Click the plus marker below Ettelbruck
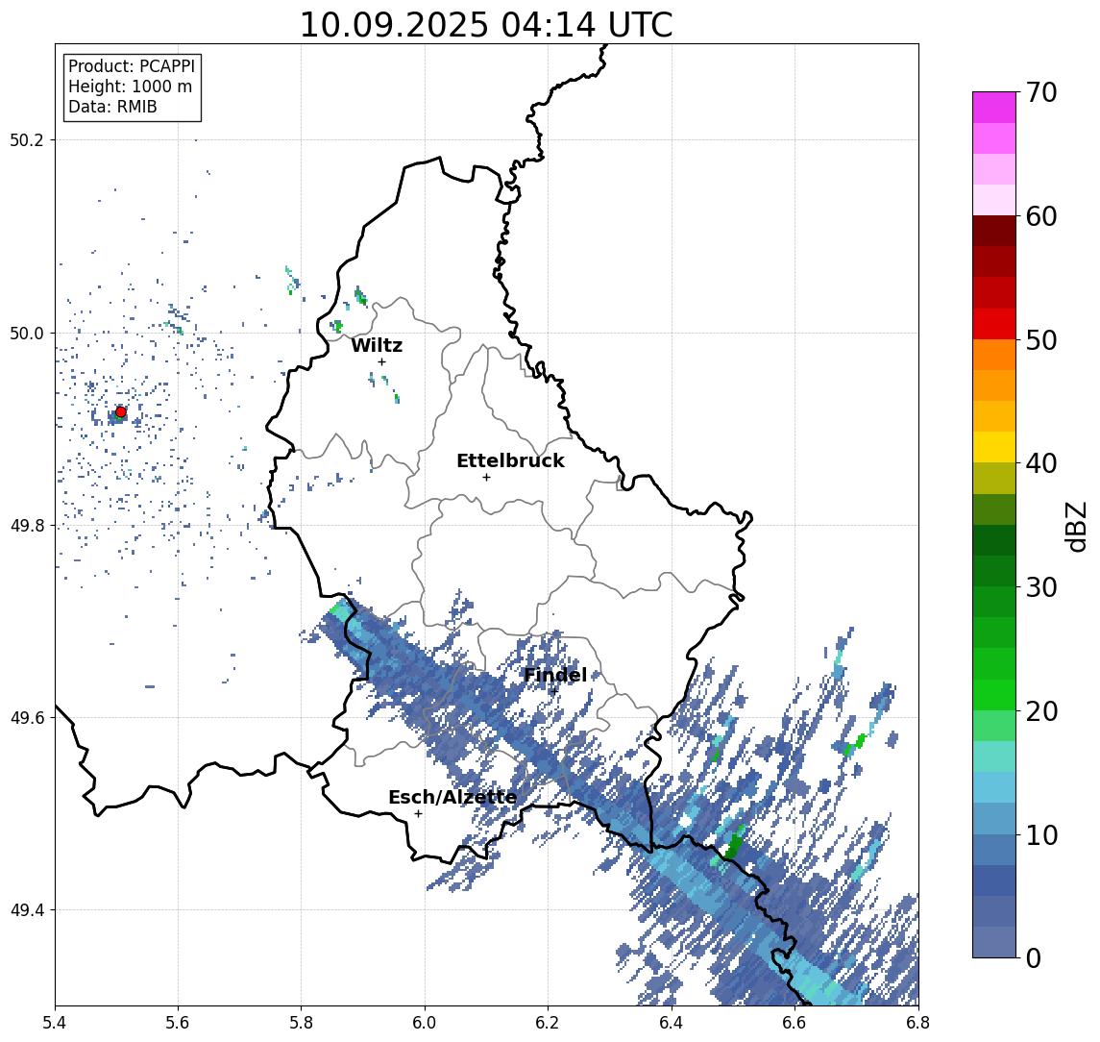The width and height of the screenshot is (1100, 1042). [486, 478]
